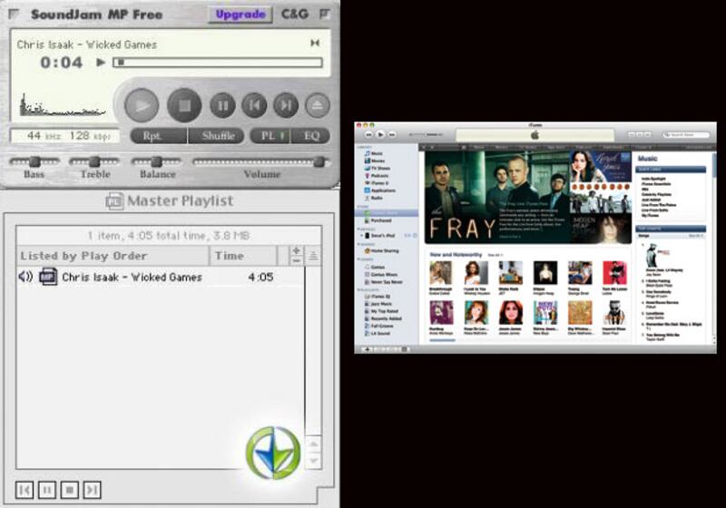
Task: Click the purple Upgrade button
Action: coord(240,15)
